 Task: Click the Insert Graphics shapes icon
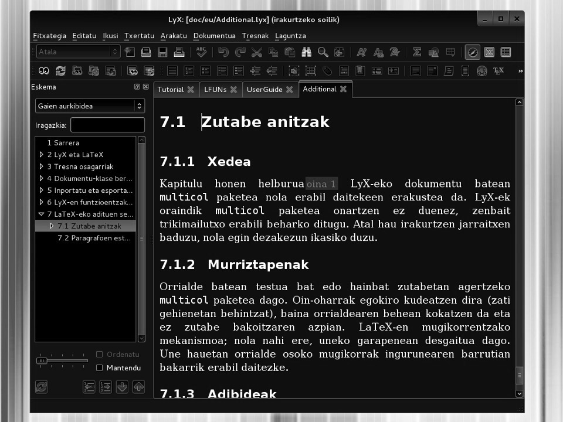[x=433, y=52]
